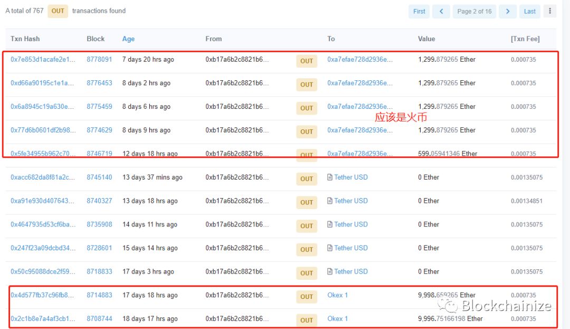
Task: Click contract icon in the 0xa91e930d407643 row
Action: tap(330, 201)
